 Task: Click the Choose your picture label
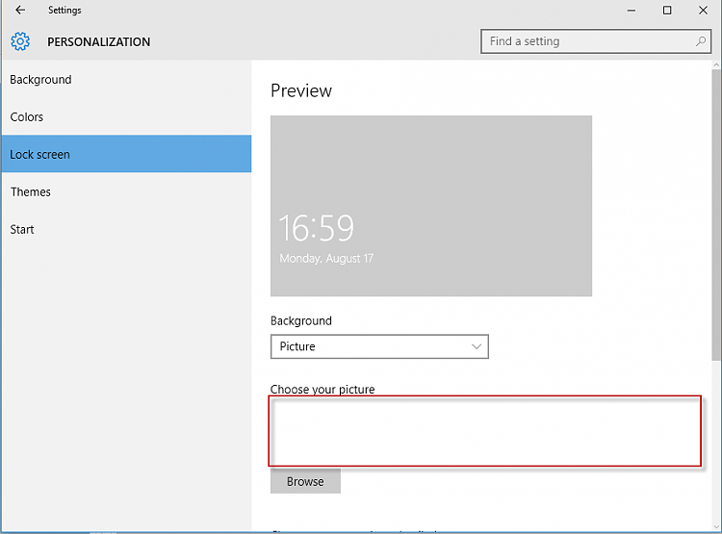(322, 390)
